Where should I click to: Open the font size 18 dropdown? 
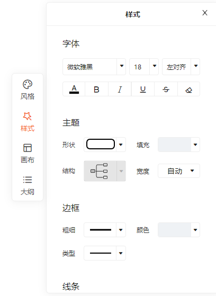coord(144,67)
